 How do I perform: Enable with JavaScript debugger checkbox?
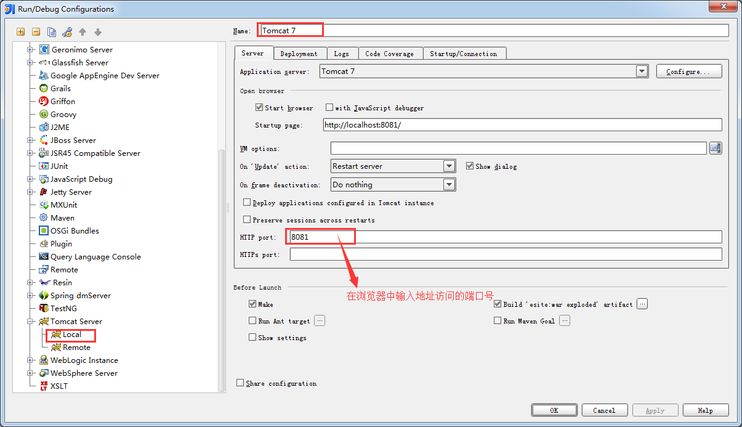329,107
